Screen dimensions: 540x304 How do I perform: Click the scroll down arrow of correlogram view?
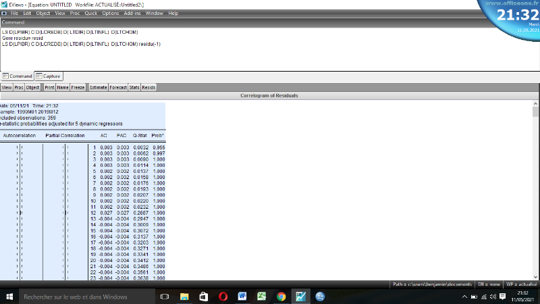[535, 277]
